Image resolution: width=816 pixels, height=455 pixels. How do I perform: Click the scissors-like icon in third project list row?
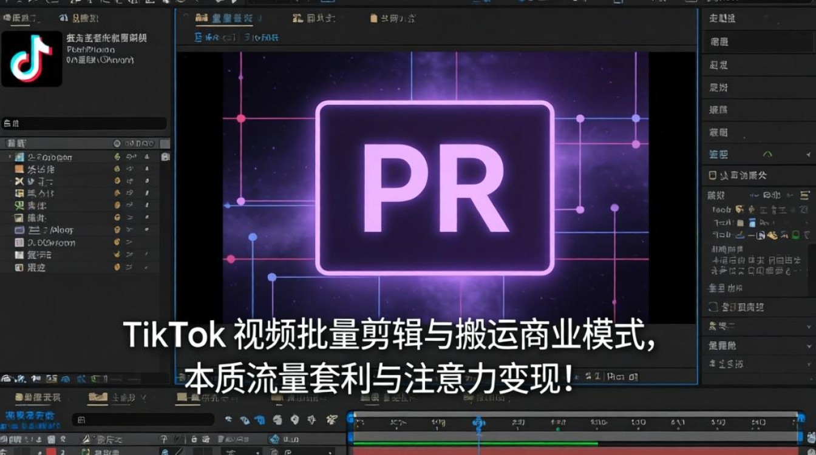coord(19,181)
